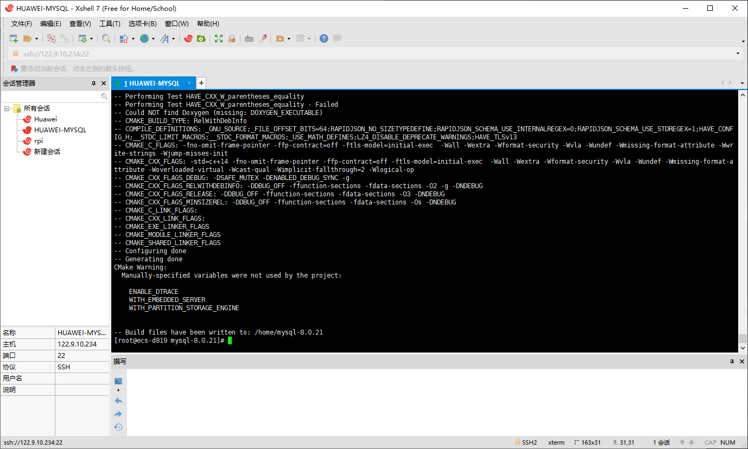Screen dimensions: 748x449
Task: Click the compose pane send-target terminal icon
Action: click(118, 381)
